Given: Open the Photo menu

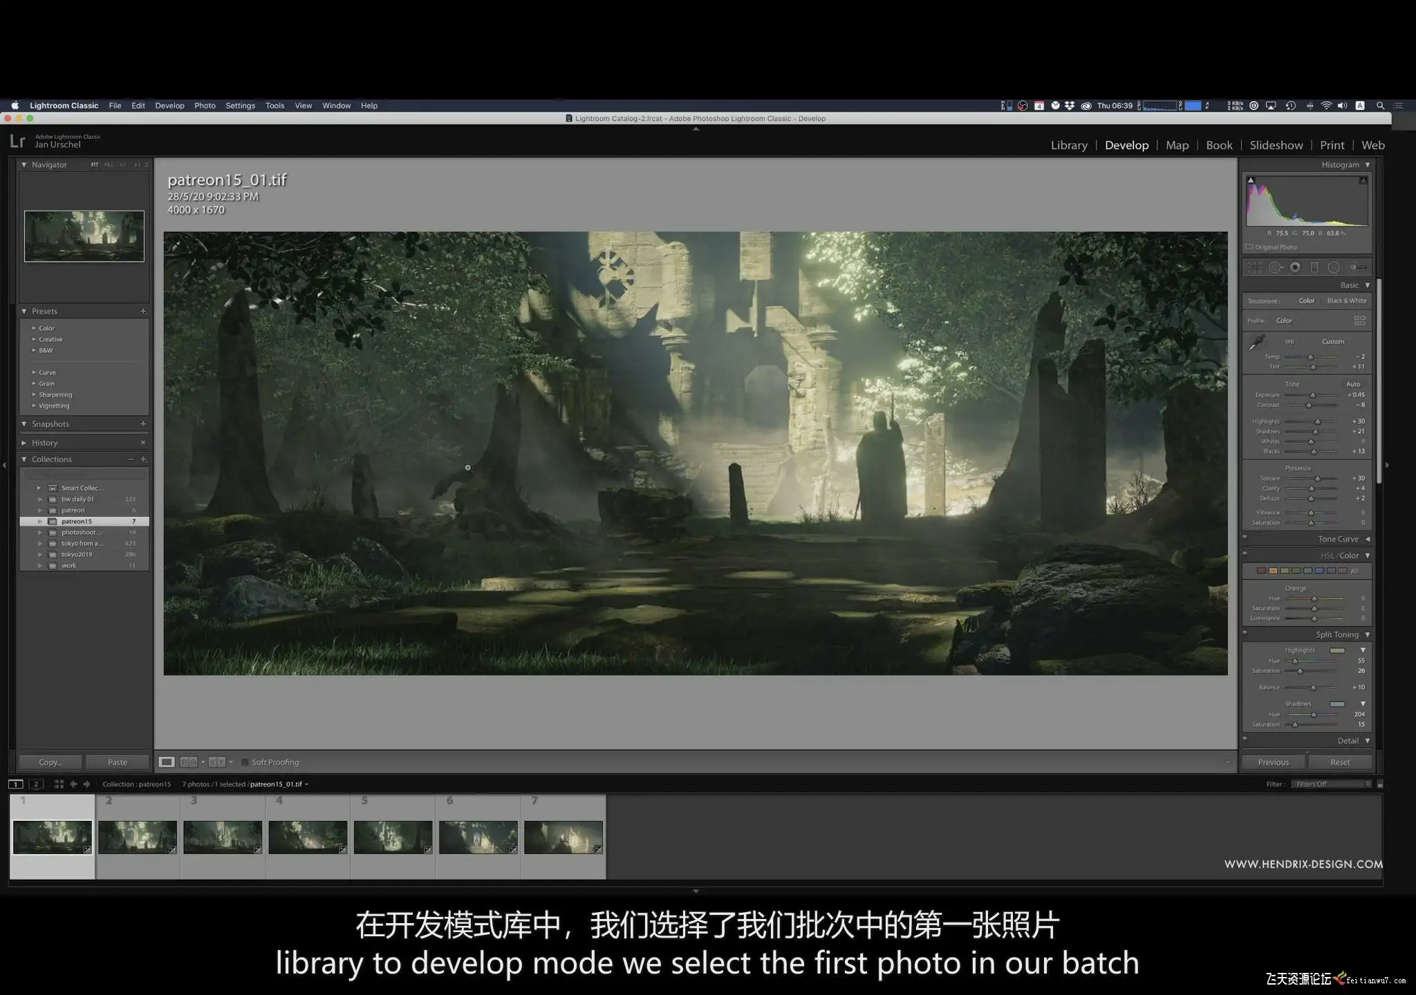Looking at the screenshot, I should (205, 106).
